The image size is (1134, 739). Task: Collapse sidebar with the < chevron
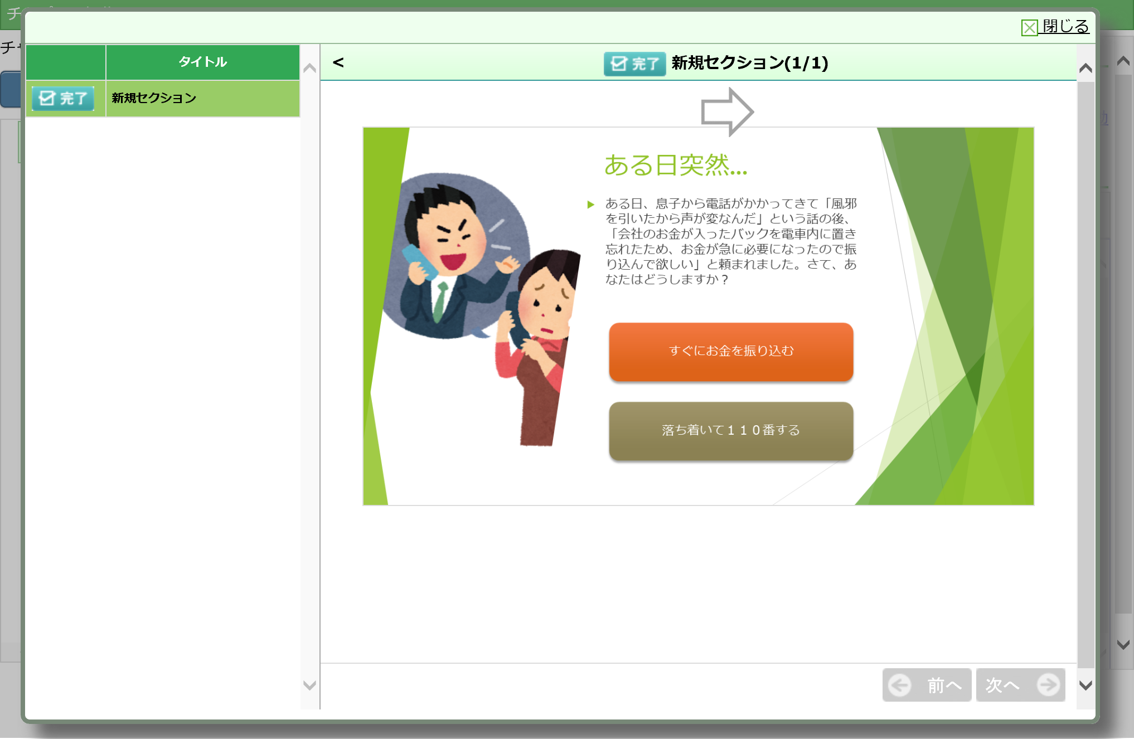[338, 62]
